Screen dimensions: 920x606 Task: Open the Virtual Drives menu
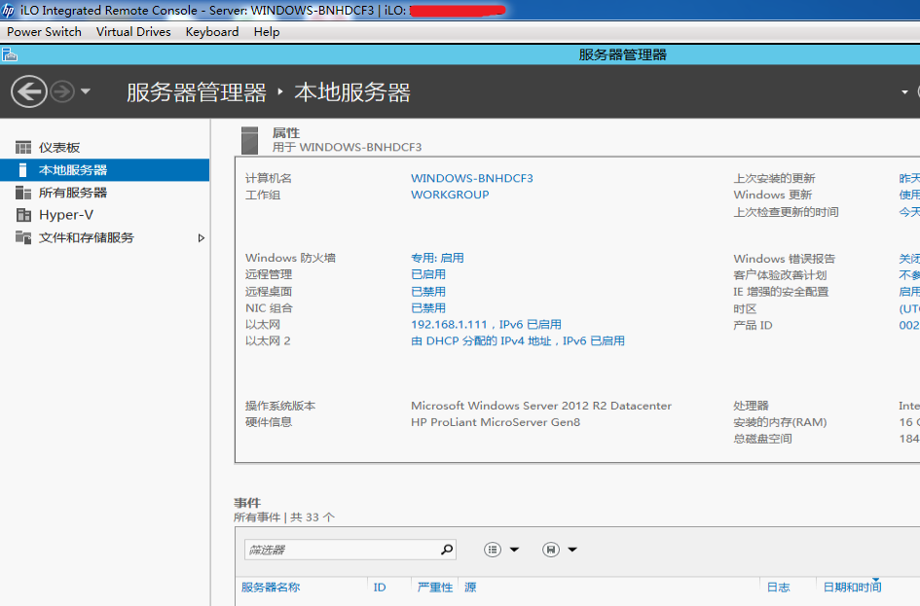133,32
